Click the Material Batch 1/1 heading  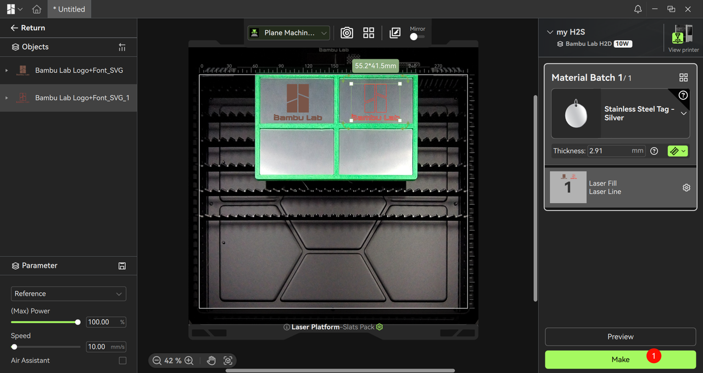click(x=592, y=78)
